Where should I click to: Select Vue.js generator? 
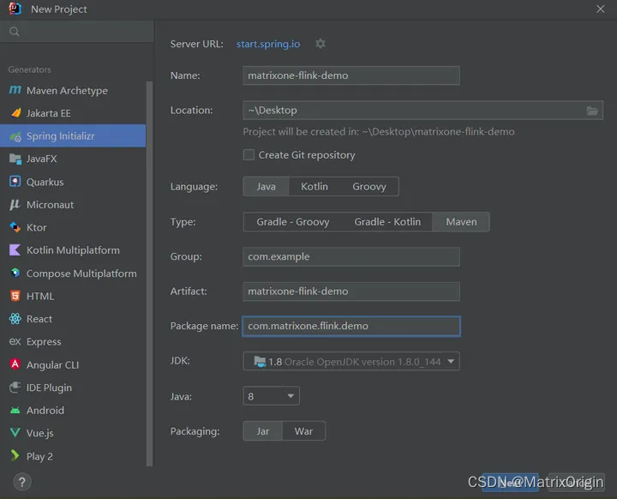pos(73,433)
